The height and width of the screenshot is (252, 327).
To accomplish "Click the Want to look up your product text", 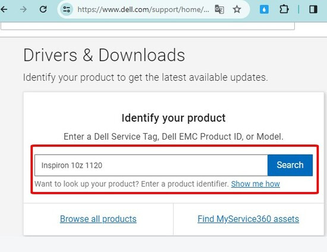I will [132, 184].
